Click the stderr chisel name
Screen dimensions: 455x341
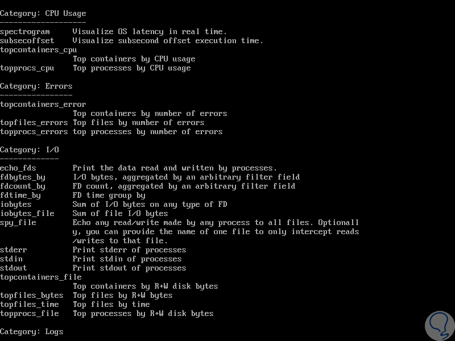pyautogui.click(x=14, y=250)
